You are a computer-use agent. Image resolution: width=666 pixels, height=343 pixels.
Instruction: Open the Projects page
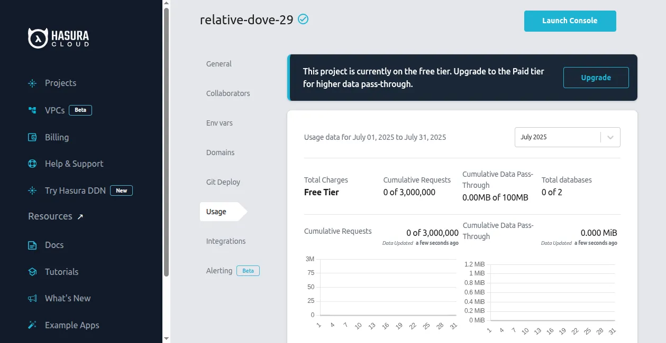click(x=60, y=83)
